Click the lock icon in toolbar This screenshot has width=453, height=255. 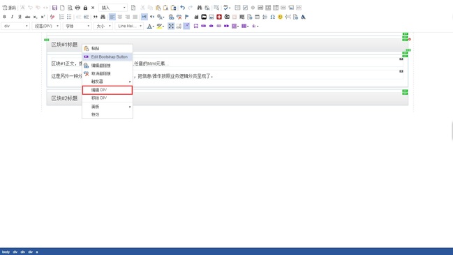coord(85,8)
